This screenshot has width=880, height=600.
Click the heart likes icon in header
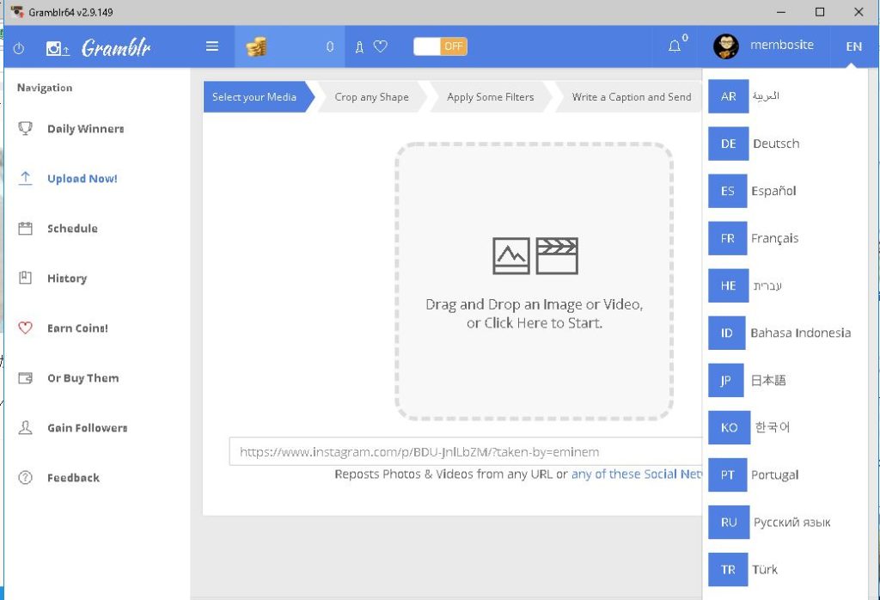(x=381, y=46)
